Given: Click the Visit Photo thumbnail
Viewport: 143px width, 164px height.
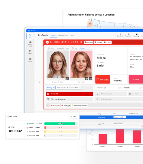Looking at the screenshot, I should click(x=81, y=65).
